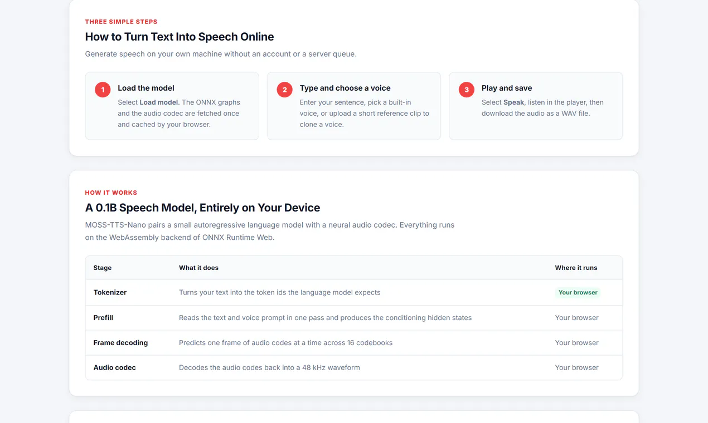Click the 'What it does' column header
The height and width of the screenshot is (423, 708).
pyautogui.click(x=198, y=268)
